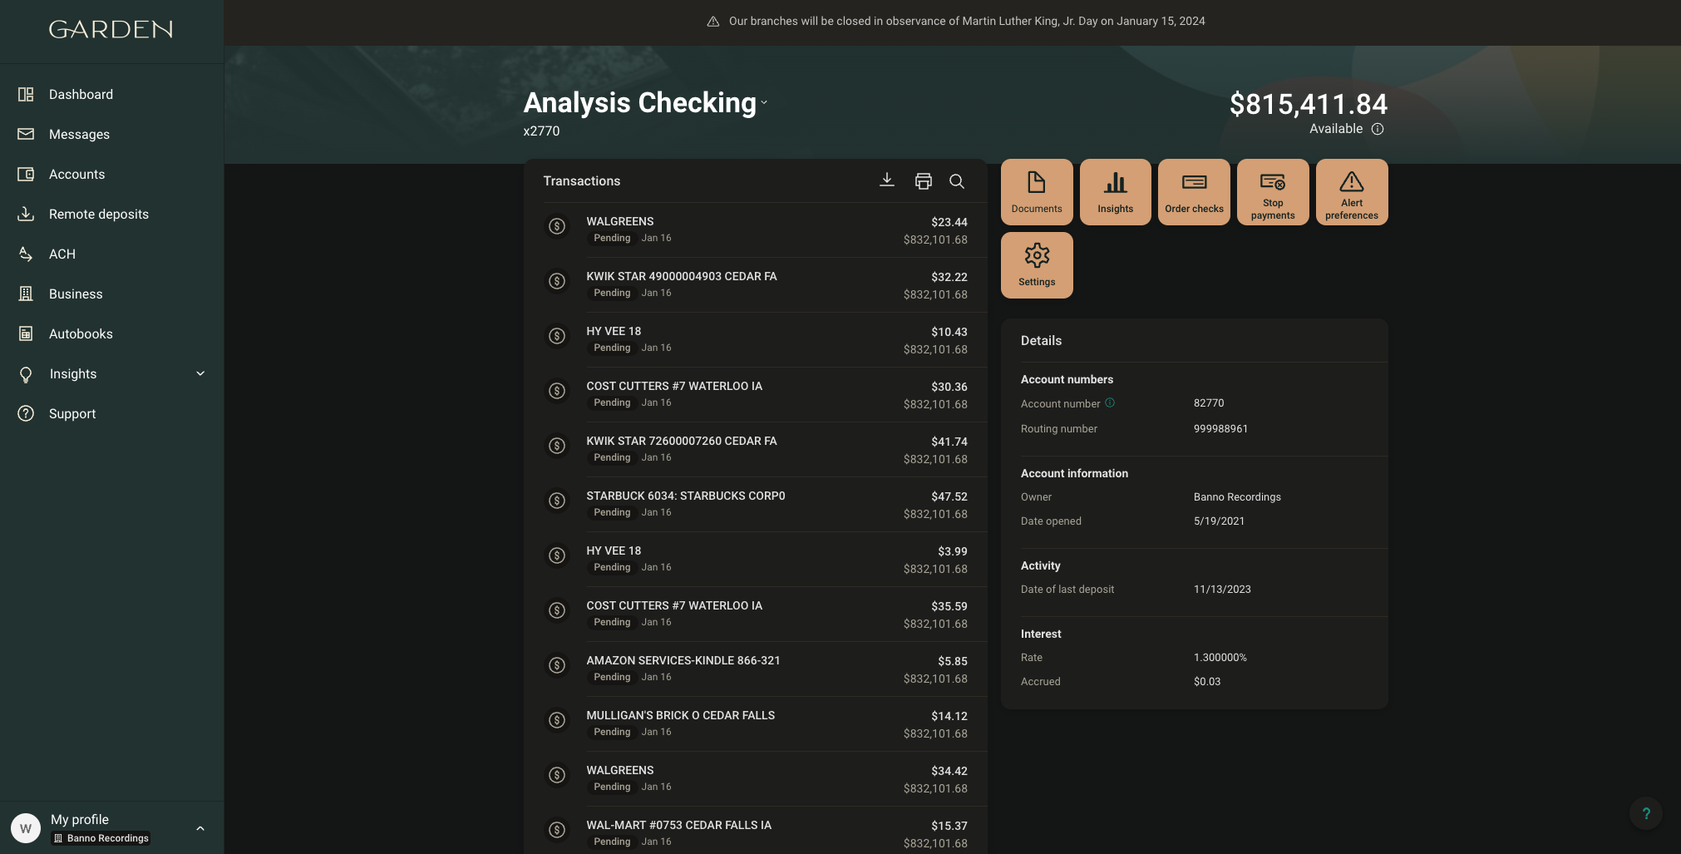Click the info icon next to Account number
The width and height of the screenshot is (1681, 854).
click(1110, 403)
